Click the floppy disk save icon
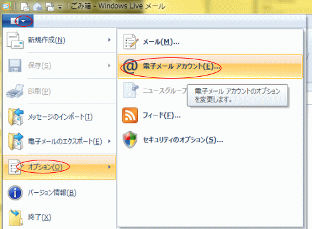 (15, 66)
